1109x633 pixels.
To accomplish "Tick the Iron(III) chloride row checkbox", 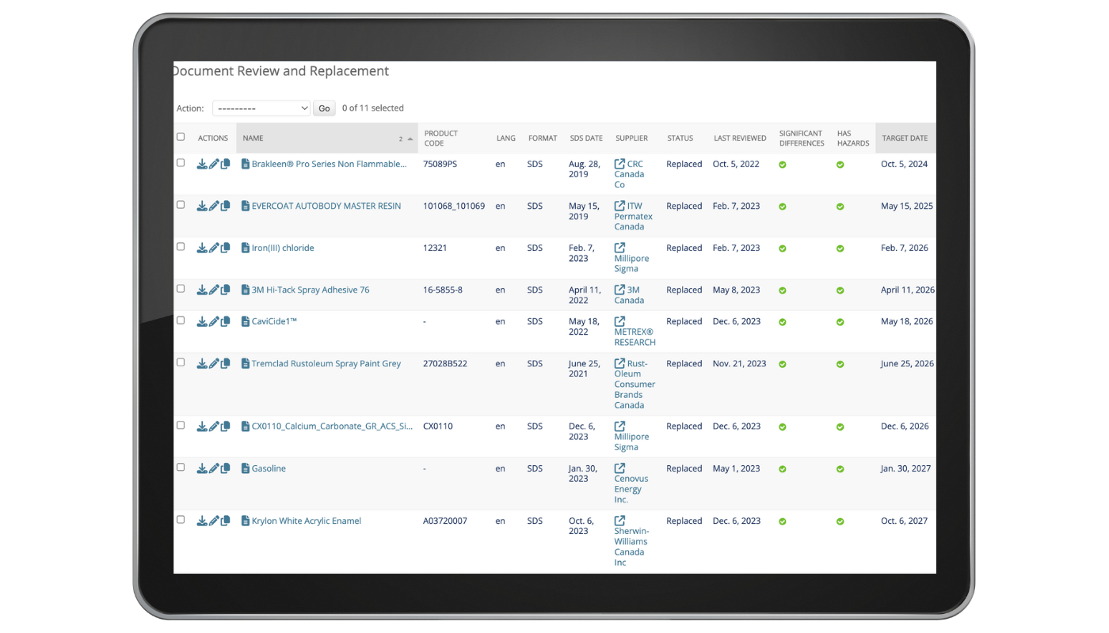I will [x=181, y=247].
